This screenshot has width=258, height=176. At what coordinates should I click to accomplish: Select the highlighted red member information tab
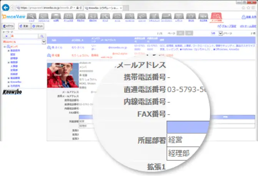tap(216, 17)
